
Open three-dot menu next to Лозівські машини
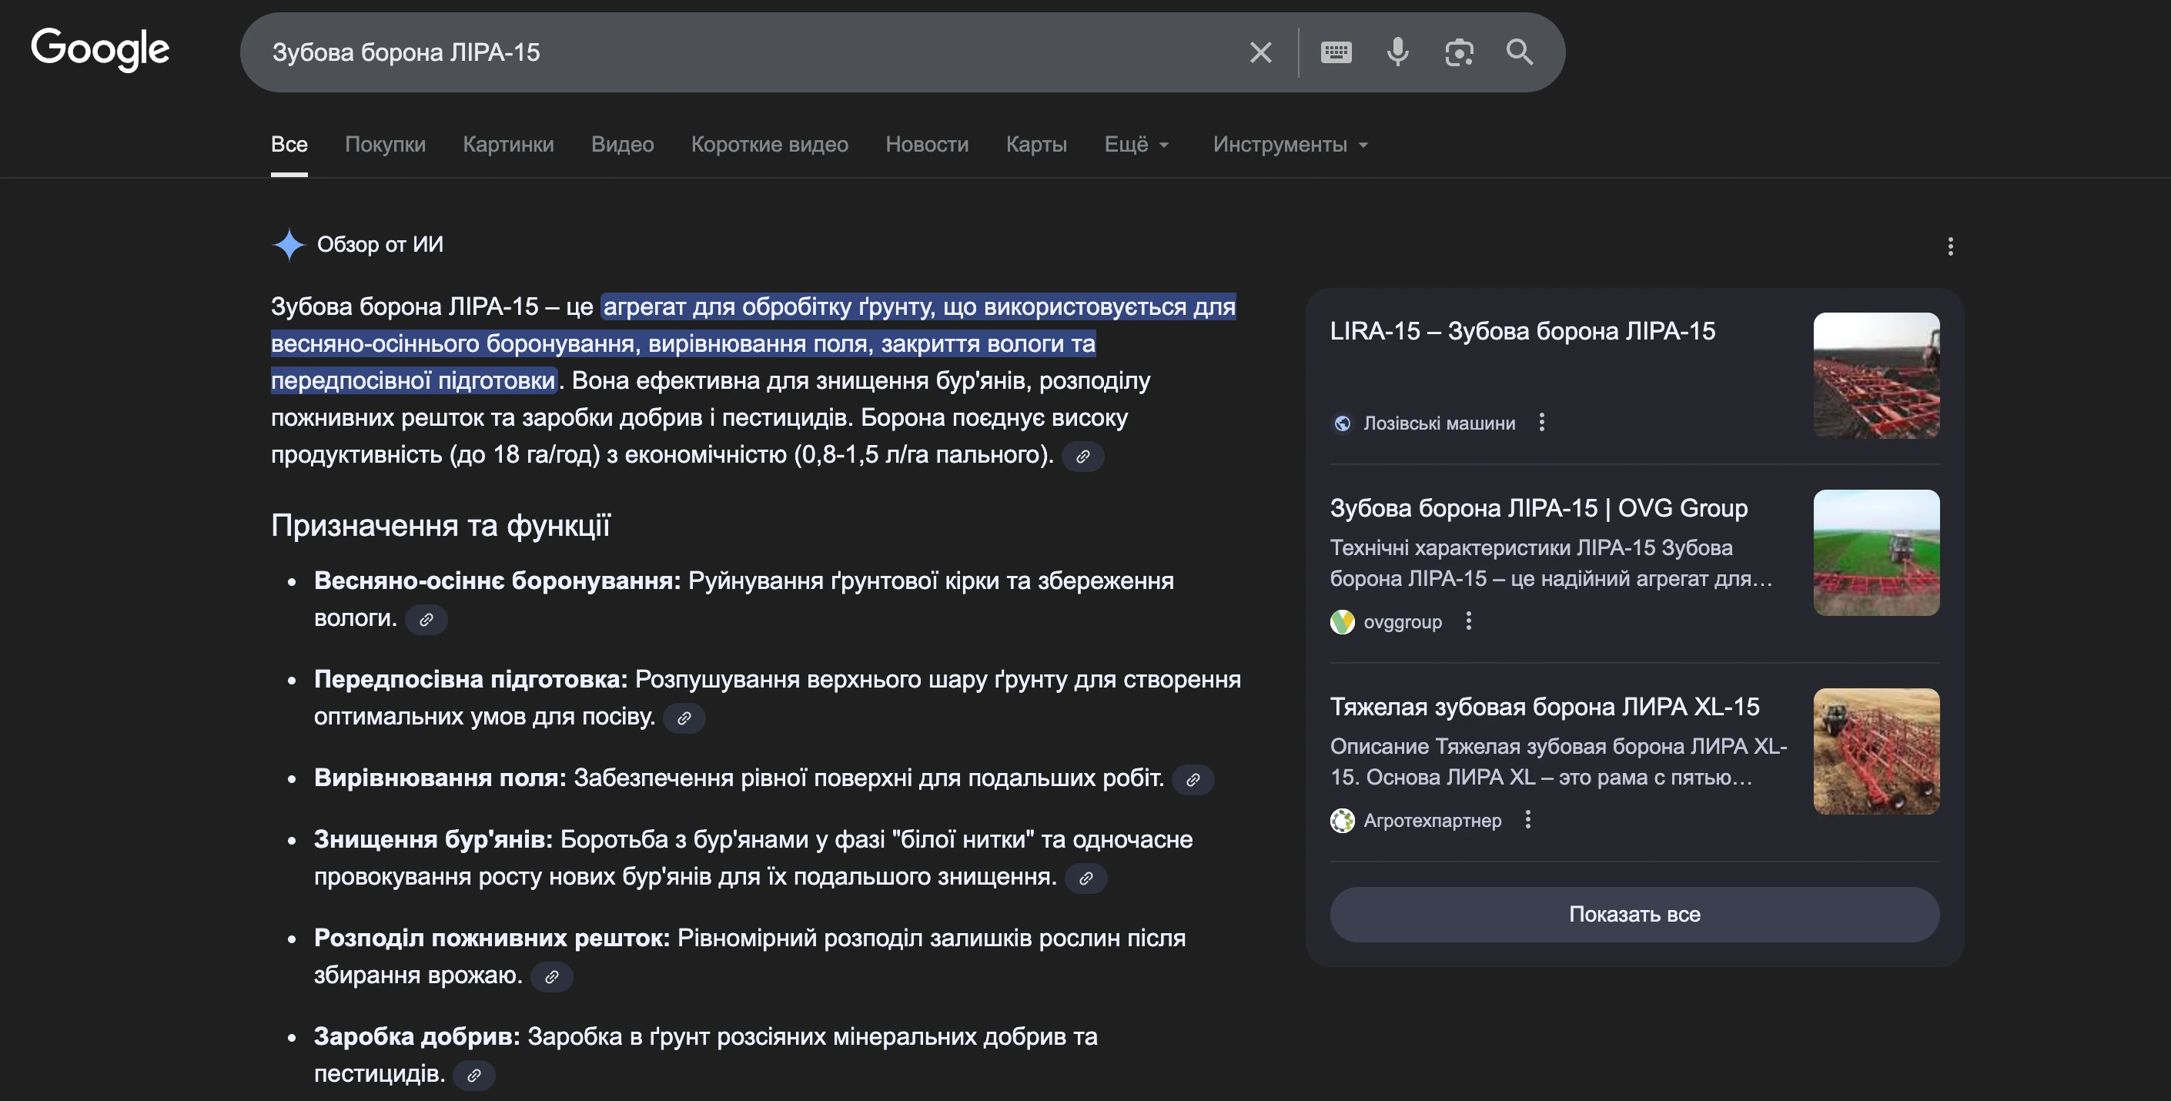1541,423
